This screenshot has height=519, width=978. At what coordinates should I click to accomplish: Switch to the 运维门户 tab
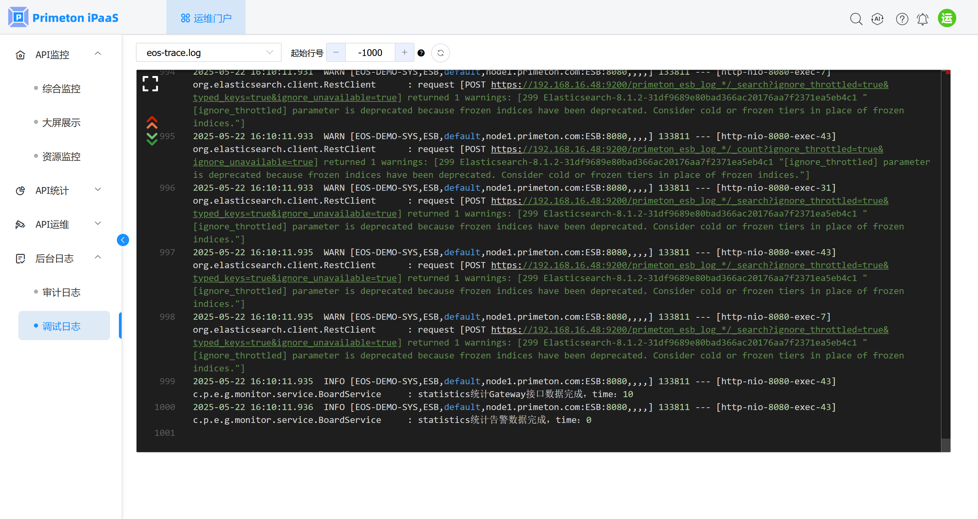tap(206, 18)
